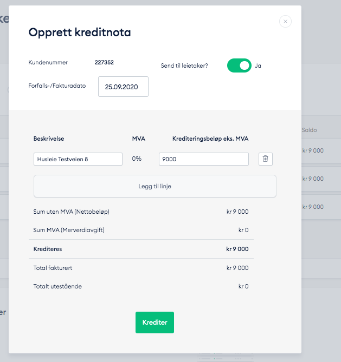Click the Saldo column header behind dialog
341x362 pixels.
tap(310, 130)
